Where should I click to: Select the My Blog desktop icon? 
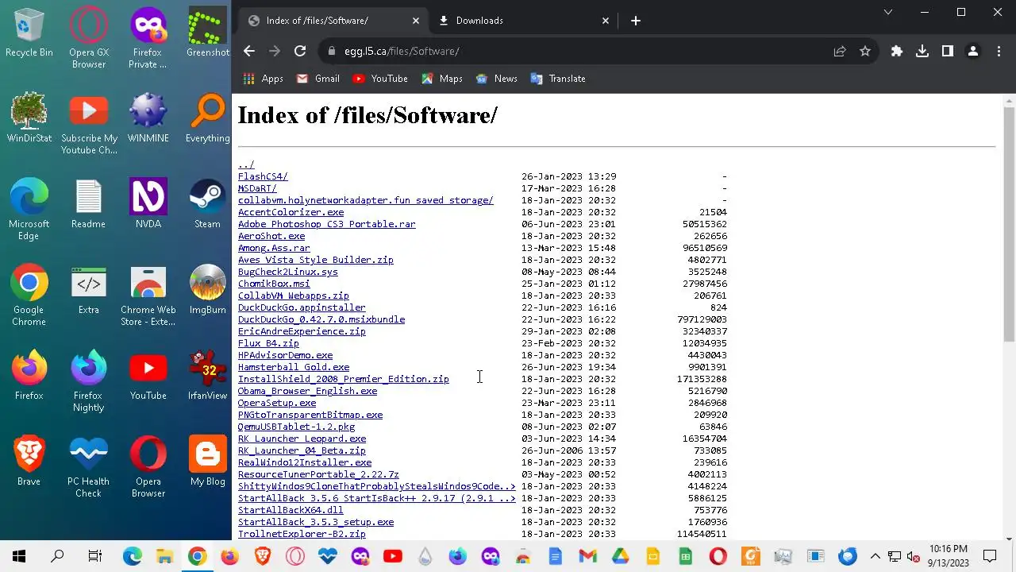(x=208, y=462)
